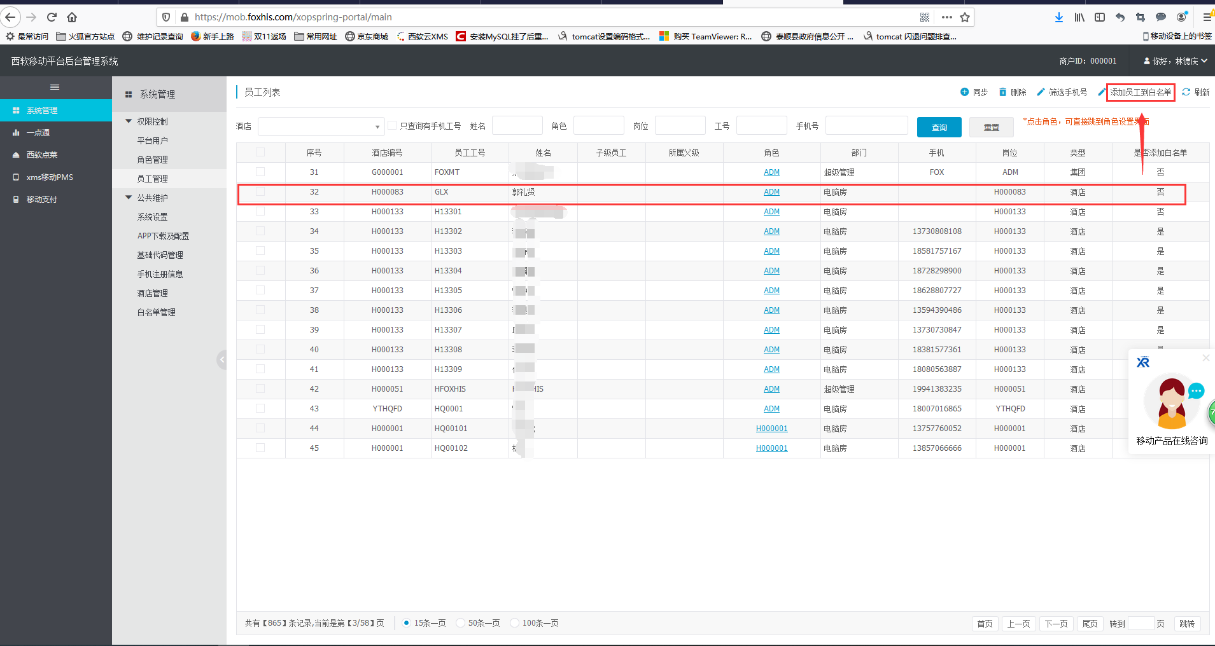Open the Firefox downloads arrow icon
Viewport: 1215px width, 646px height.
pyautogui.click(x=1059, y=17)
